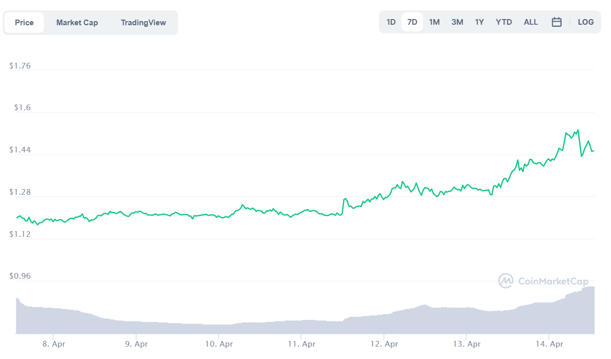611x359 pixels.
Task: Switch to the Price tab
Action: [x=24, y=23]
